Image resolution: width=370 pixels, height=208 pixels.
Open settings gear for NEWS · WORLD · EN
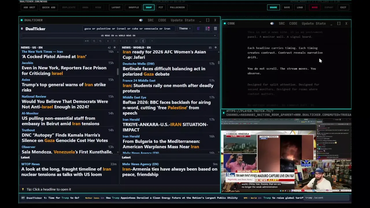click(216, 47)
